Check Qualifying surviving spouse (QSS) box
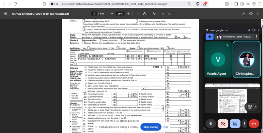Screen dimensions: 263x133 (137, 21)
